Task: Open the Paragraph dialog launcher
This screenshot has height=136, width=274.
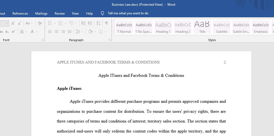Action: coord(110,40)
